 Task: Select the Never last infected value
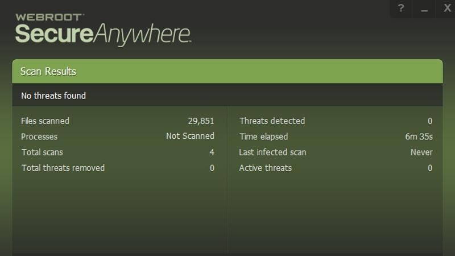coord(421,152)
